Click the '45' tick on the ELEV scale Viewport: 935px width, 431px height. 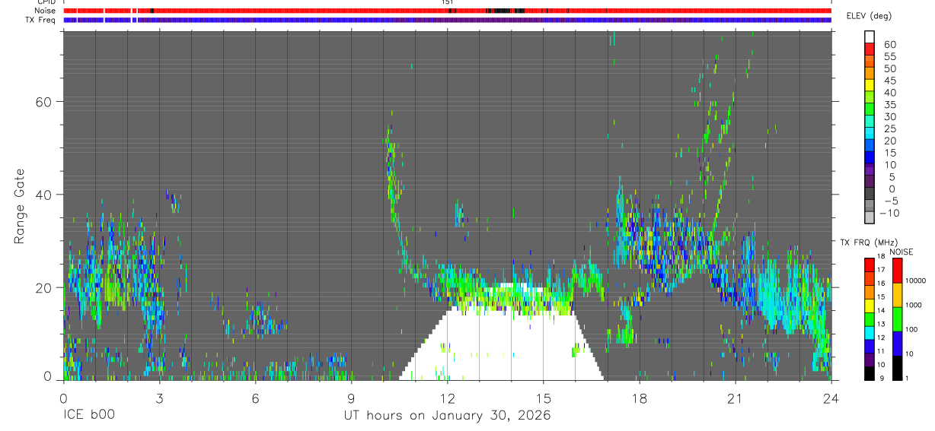coord(890,81)
